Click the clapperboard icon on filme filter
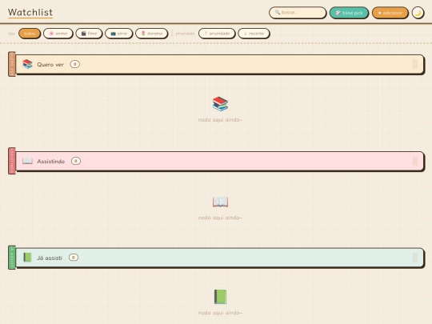The height and width of the screenshot is (324, 432). (x=83, y=34)
